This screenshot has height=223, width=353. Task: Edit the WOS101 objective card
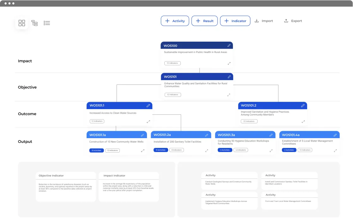(229, 77)
